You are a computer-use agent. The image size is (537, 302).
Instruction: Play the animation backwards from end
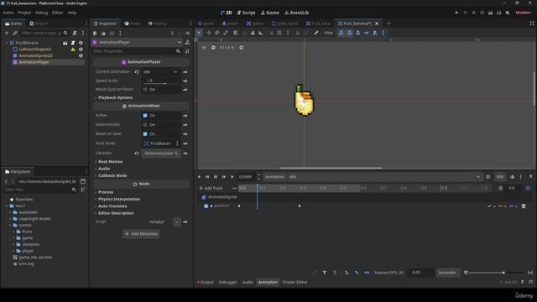(x=207, y=177)
